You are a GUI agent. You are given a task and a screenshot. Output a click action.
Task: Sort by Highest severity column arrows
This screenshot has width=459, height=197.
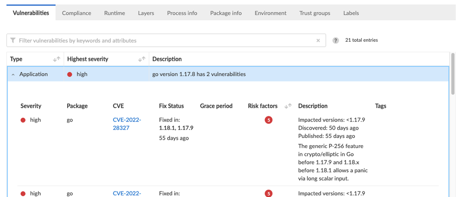pyautogui.click(x=142, y=59)
